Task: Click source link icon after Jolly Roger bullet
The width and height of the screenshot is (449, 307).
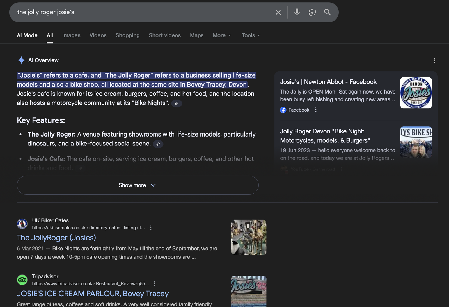Action: pyautogui.click(x=158, y=144)
